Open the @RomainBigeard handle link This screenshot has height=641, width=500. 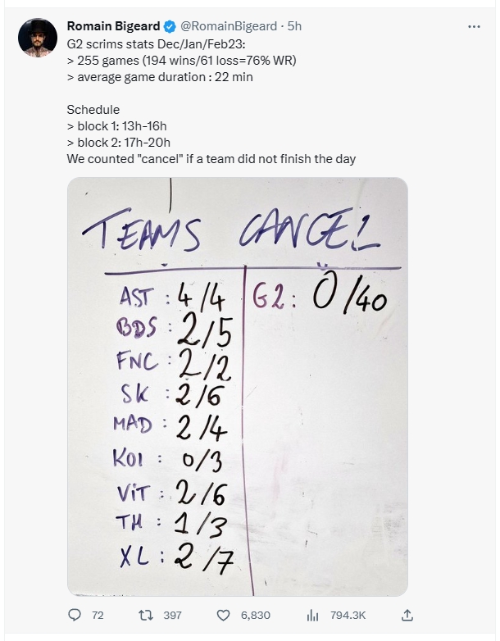(229, 26)
